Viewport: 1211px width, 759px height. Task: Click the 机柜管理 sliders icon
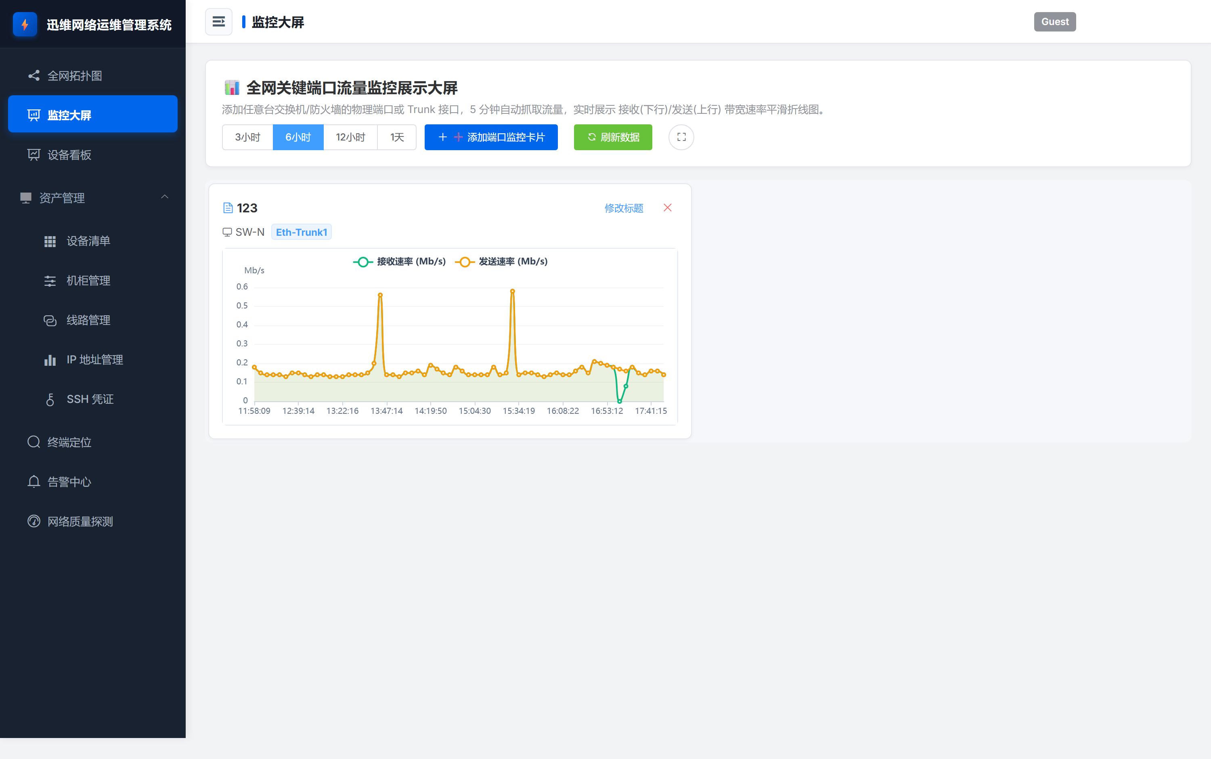pyautogui.click(x=50, y=281)
